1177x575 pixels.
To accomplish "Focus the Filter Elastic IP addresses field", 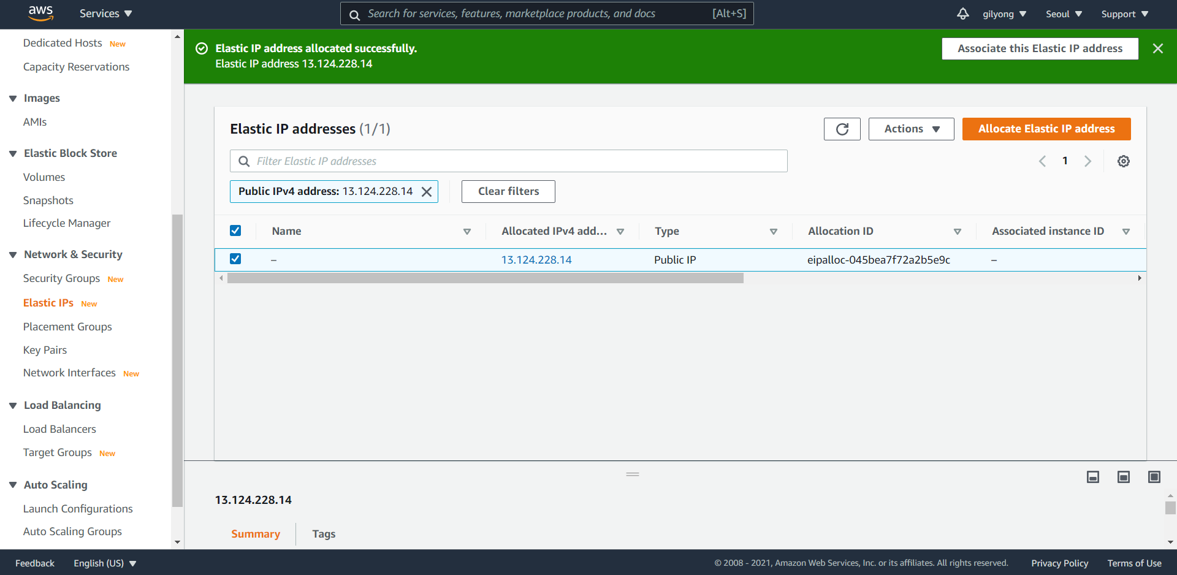I will coord(509,161).
